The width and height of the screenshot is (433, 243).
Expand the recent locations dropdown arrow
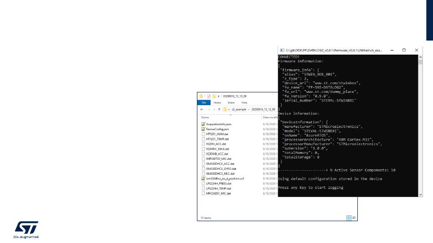coord(214,109)
